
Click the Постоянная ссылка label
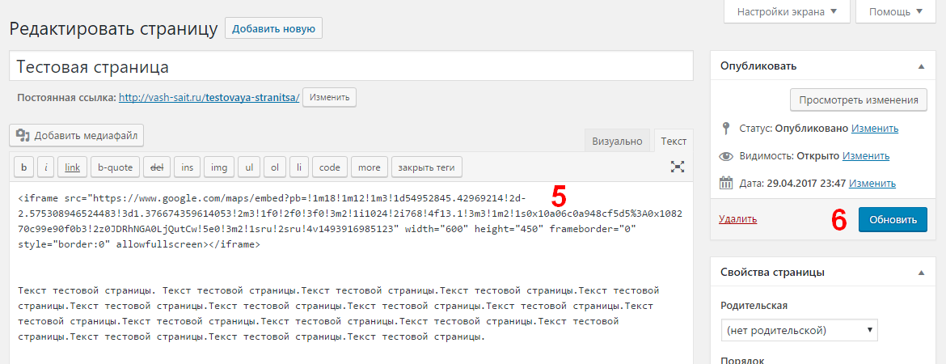[x=66, y=98]
